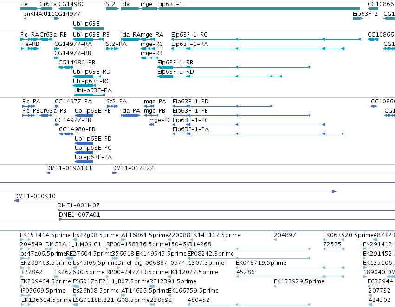Select transcript Sc2-RA

(x=112, y=49)
